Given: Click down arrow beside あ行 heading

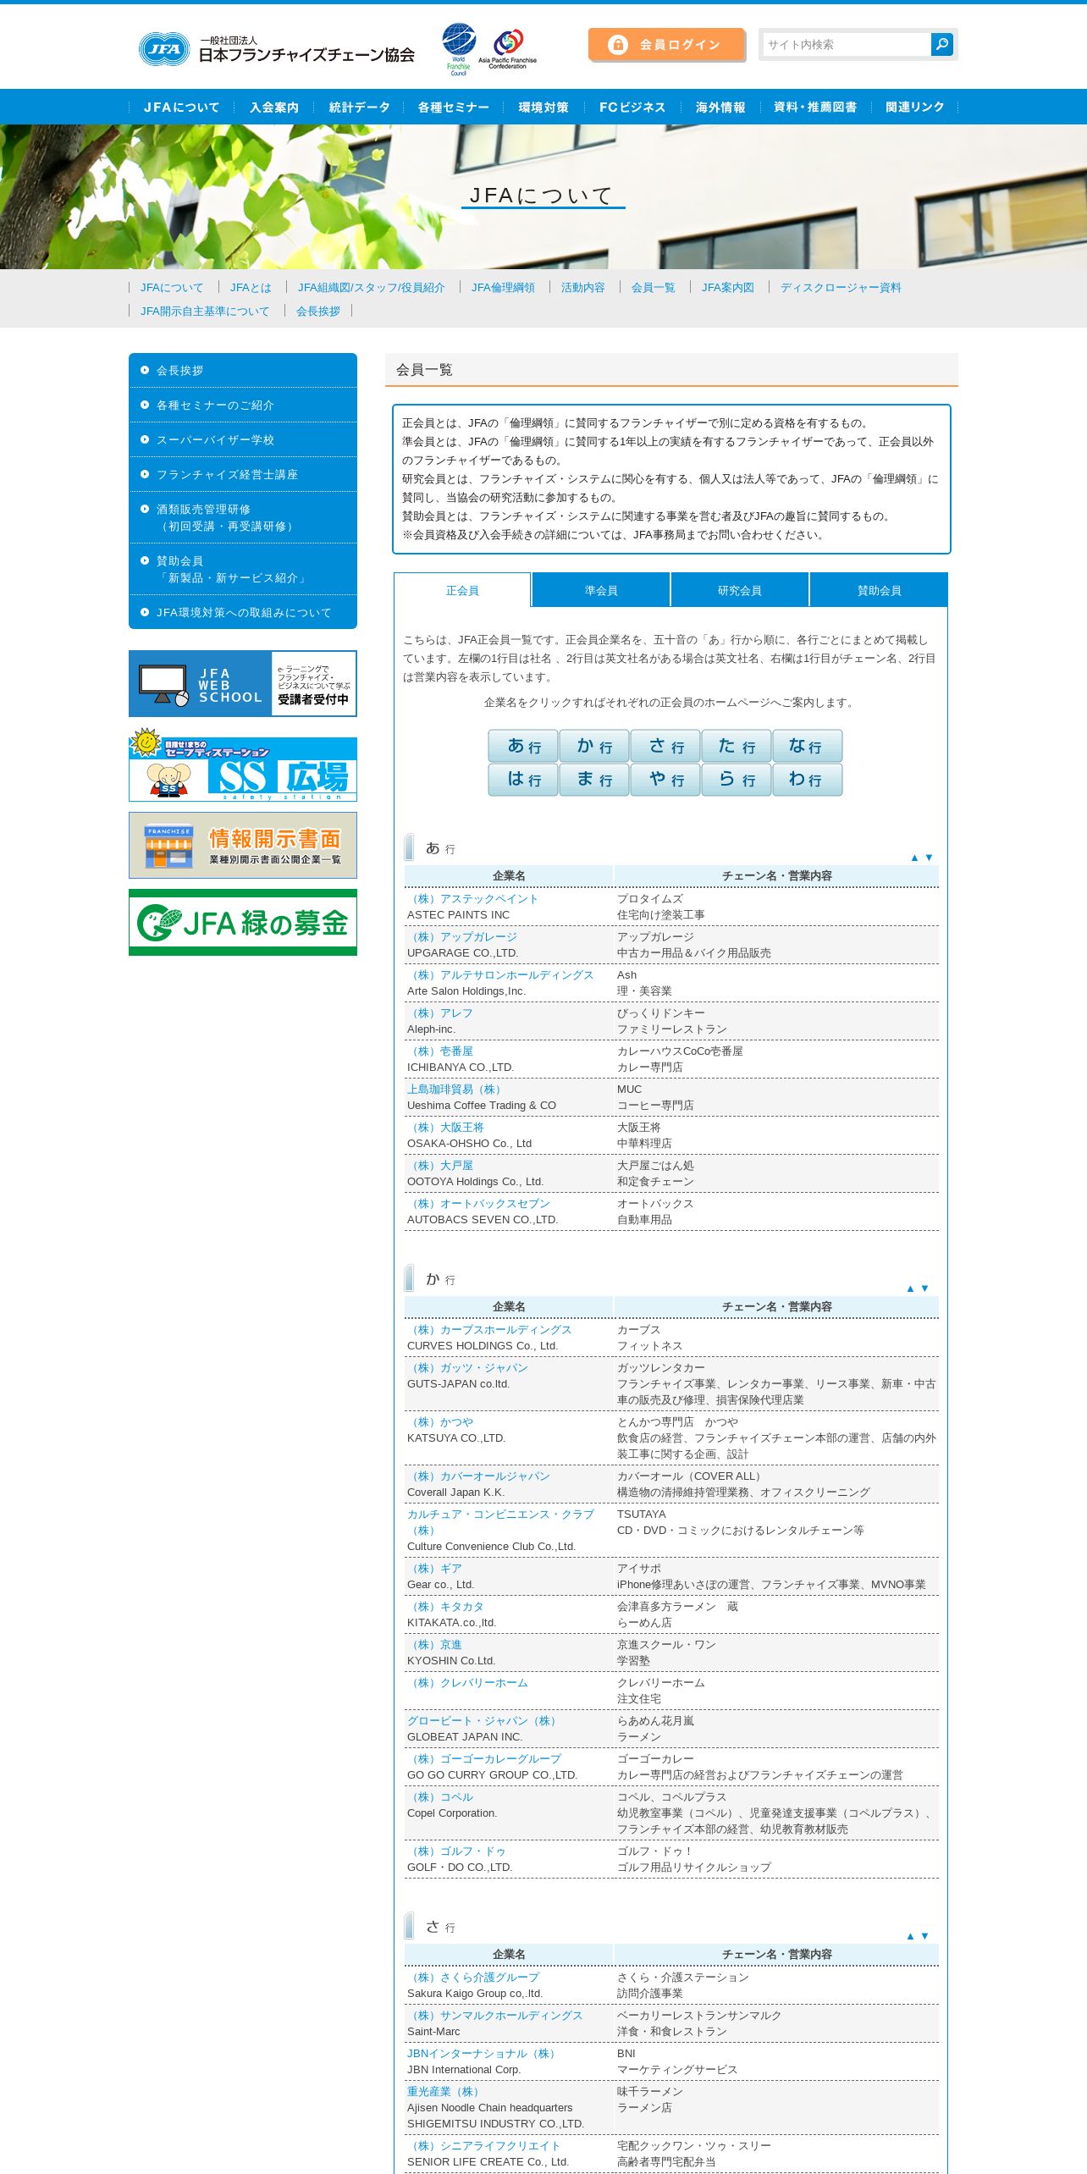Looking at the screenshot, I should [x=929, y=858].
